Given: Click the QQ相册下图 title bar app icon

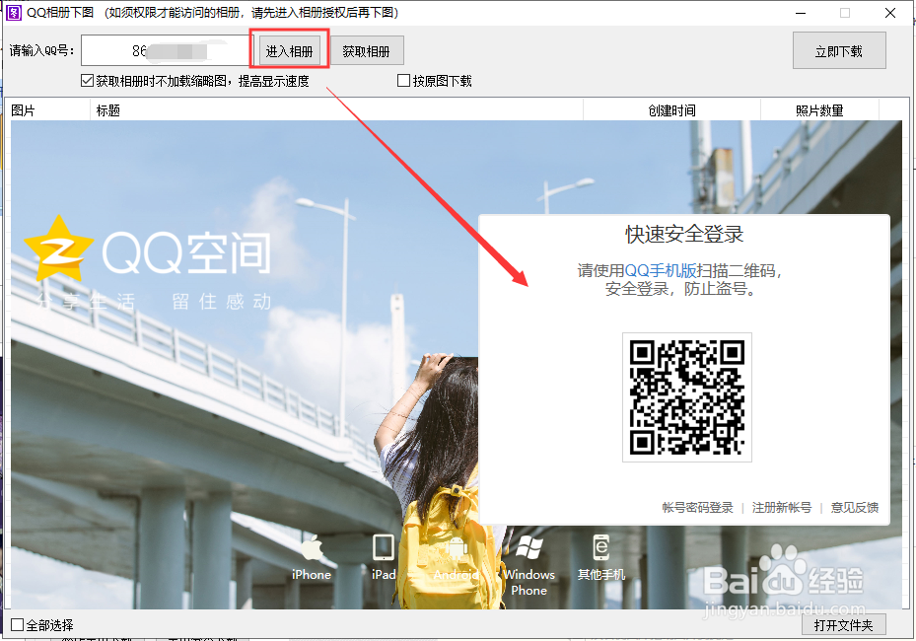Looking at the screenshot, I should [12, 13].
